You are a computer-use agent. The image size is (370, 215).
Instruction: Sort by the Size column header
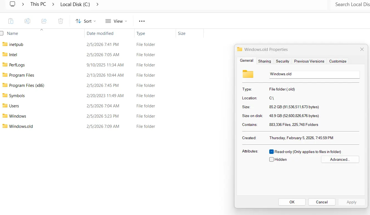pos(182,33)
